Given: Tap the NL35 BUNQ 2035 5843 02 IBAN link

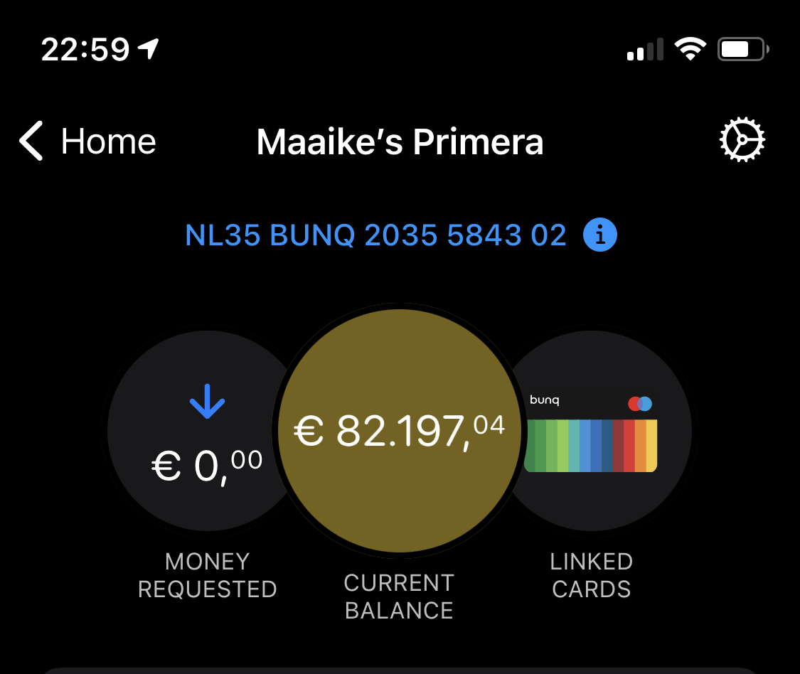Looking at the screenshot, I should tap(375, 235).
